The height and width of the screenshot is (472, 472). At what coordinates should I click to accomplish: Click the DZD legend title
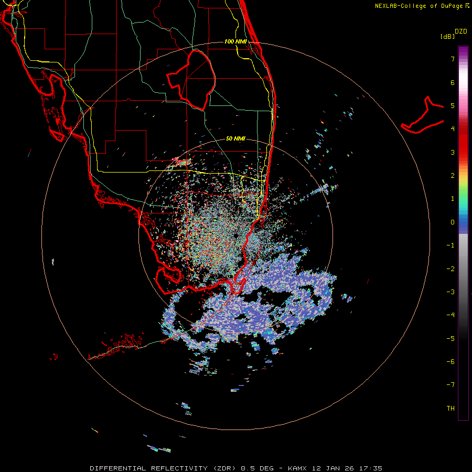click(461, 31)
